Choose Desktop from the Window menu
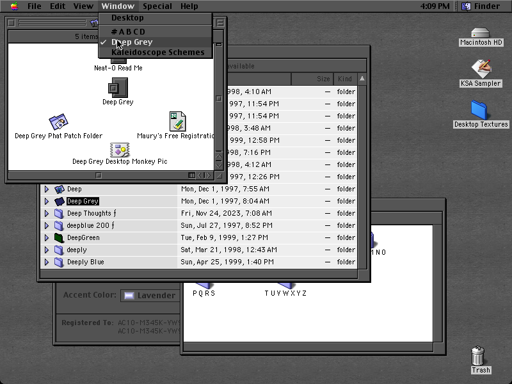Viewport: 512px width, 384px height. (156, 18)
